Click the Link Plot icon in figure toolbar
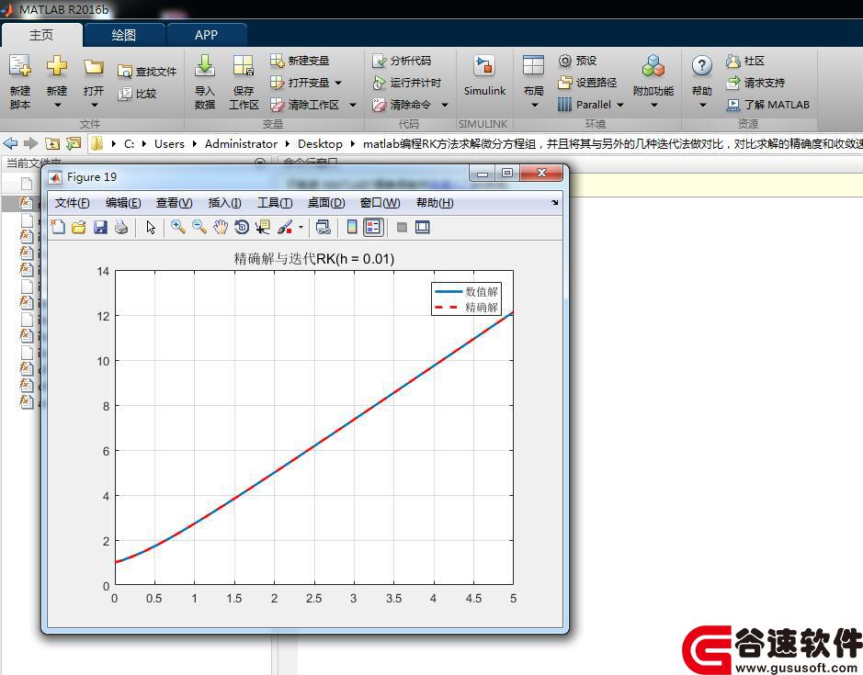 [x=324, y=227]
